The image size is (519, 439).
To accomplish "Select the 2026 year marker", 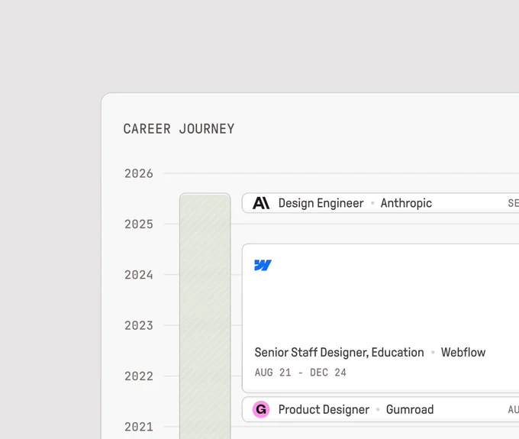I will tap(139, 173).
